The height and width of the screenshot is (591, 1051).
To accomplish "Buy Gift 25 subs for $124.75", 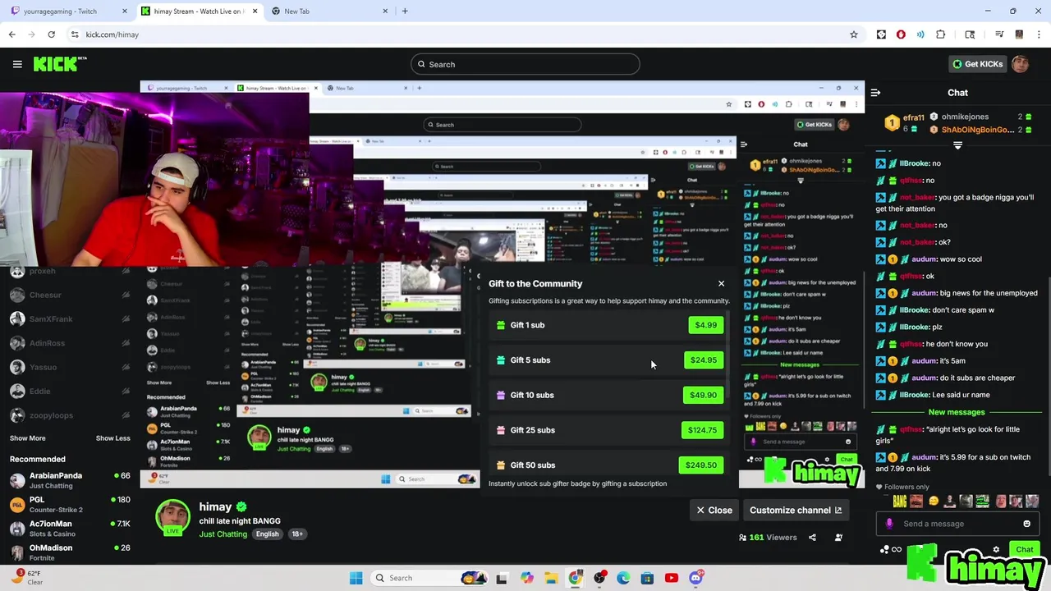I will [702, 430].
